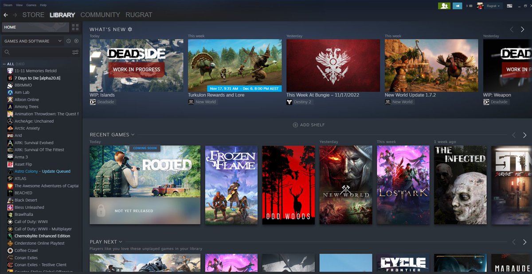Open The Infected game cover
Screen dimensions: 532x274
[x=460, y=185]
